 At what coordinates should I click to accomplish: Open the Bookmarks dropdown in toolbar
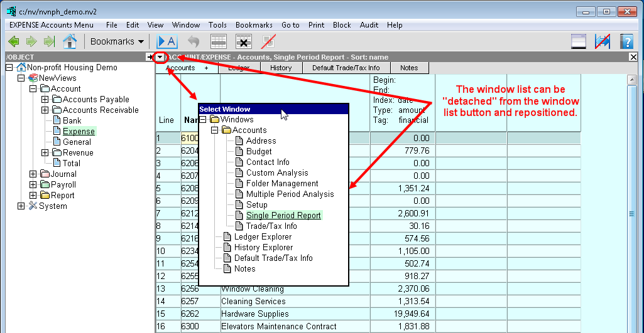[x=117, y=42]
